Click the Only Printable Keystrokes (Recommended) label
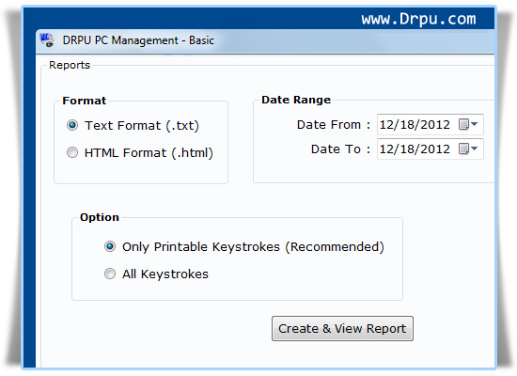 [253, 246]
